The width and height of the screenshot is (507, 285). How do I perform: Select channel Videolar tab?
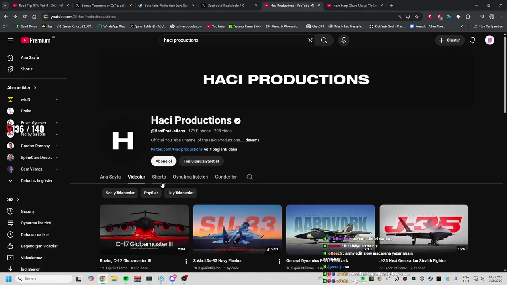click(136, 177)
